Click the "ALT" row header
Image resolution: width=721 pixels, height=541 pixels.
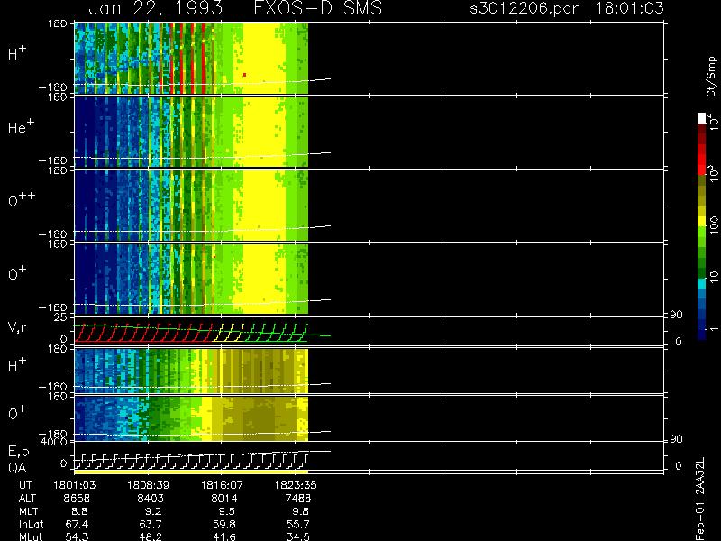27,499
